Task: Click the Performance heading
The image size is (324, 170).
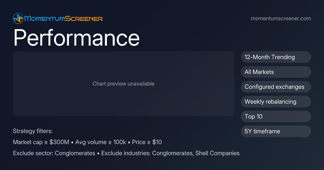Action: click(x=76, y=38)
